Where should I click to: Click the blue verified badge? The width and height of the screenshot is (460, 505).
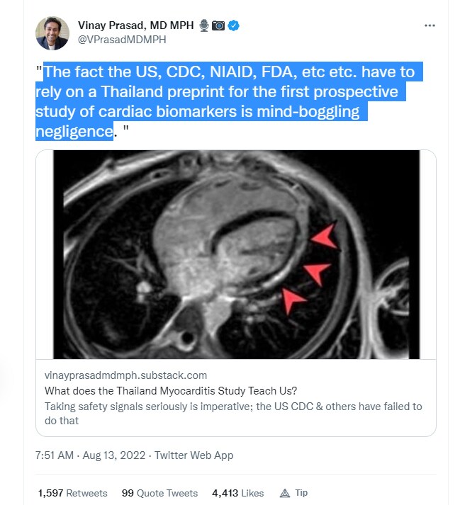[233, 26]
